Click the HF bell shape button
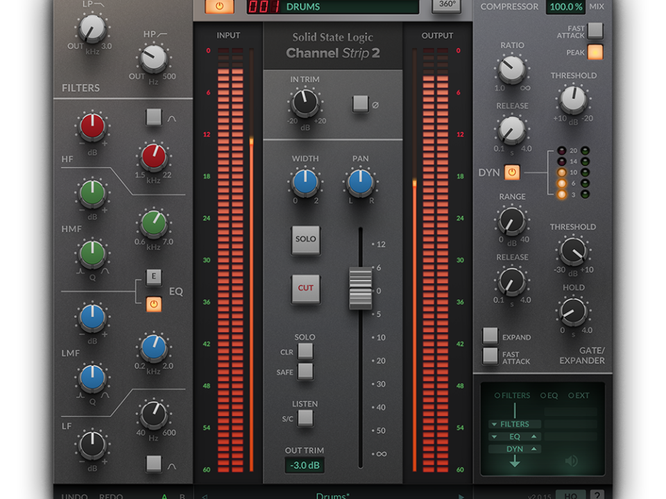The image size is (666, 499). (x=154, y=117)
